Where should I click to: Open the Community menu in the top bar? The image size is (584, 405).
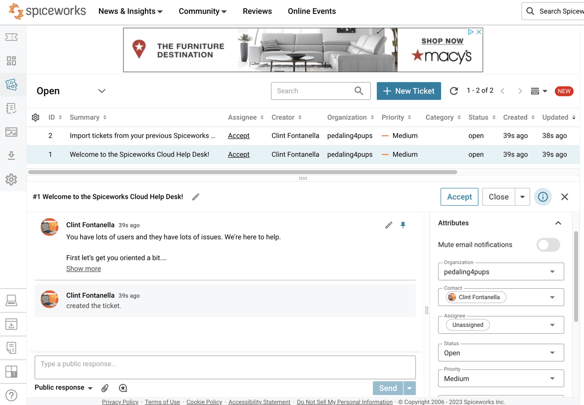pos(203,11)
